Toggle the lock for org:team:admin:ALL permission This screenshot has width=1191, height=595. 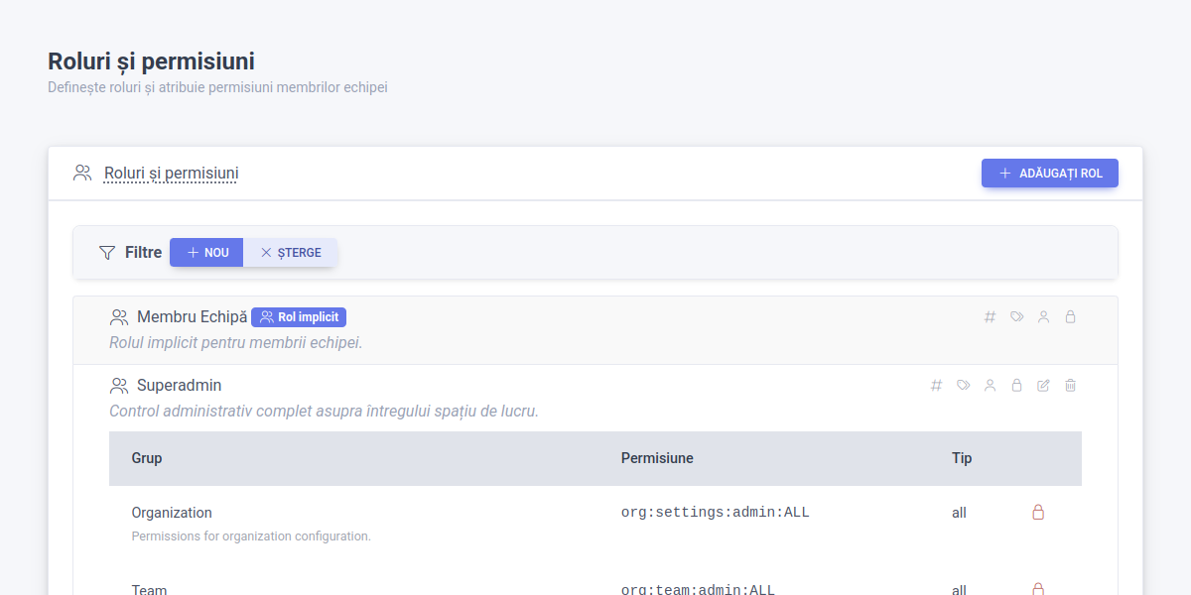click(x=1037, y=588)
